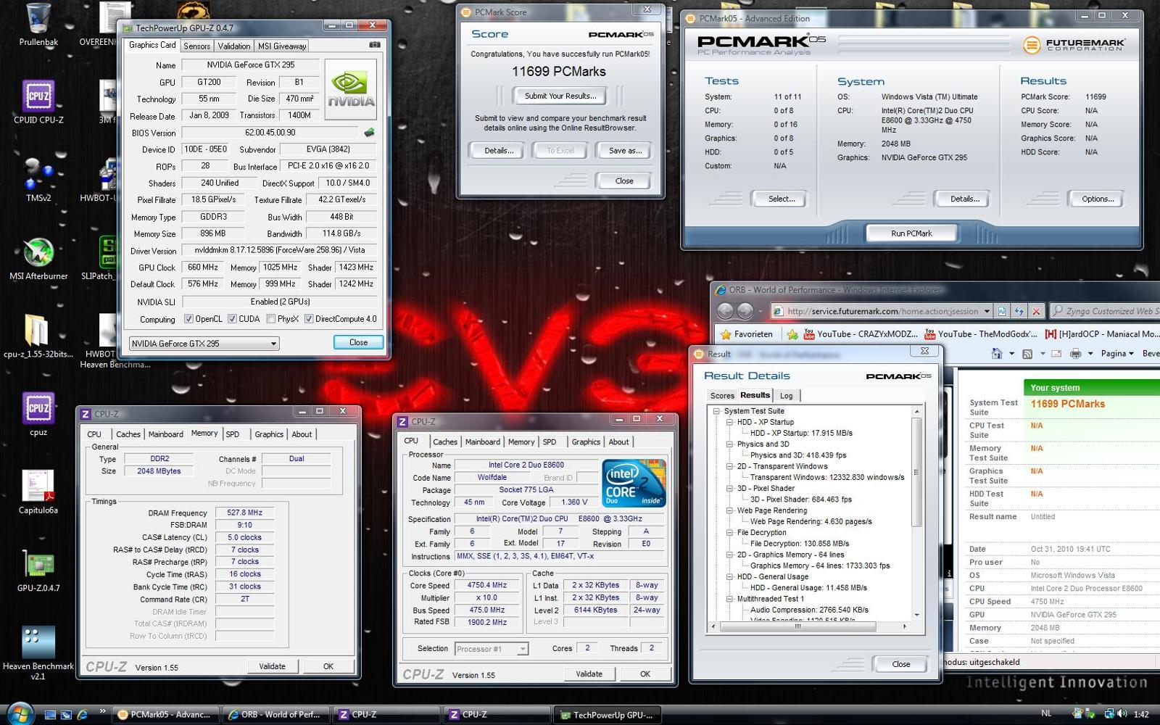The width and height of the screenshot is (1160, 725).
Task: Go back in Internet Explorer
Action: 725,311
